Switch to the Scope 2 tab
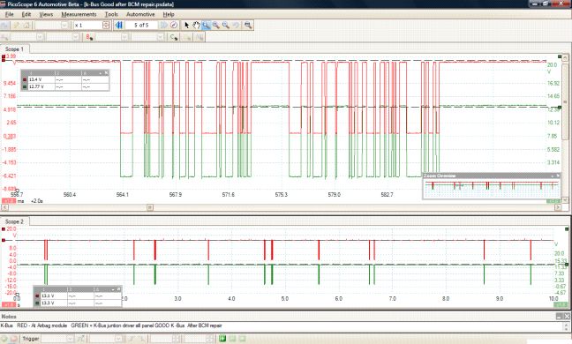Image resolution: width=572 pixels, height=344 pixels. click(15, 221)
